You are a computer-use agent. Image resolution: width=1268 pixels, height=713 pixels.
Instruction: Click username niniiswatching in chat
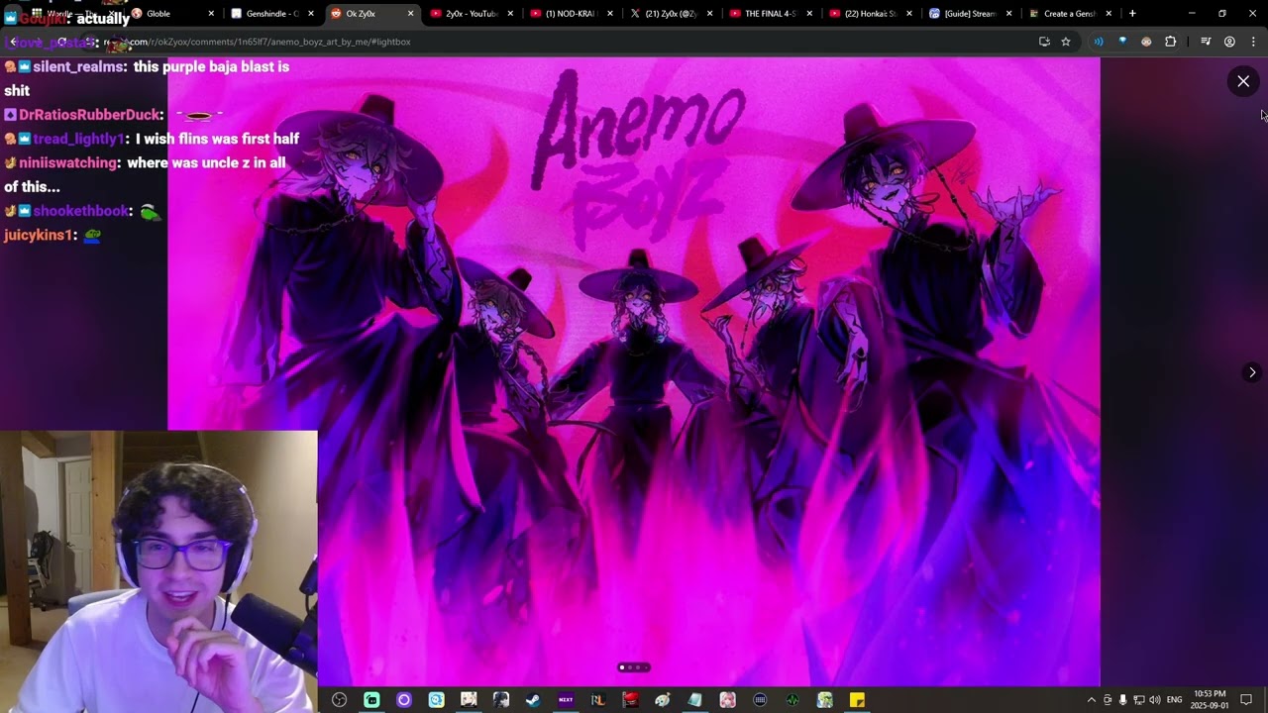coord(68,162)
